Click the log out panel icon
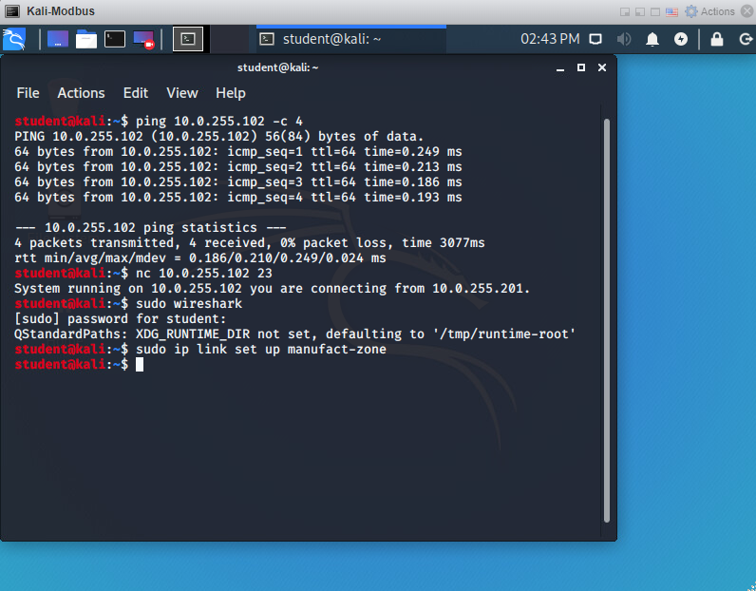Image resolution: width=756 pixels, height=591 pixels. coord(746,39)
